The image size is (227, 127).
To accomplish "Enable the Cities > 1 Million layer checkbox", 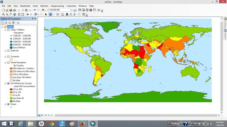I will [x=8, y=30].
